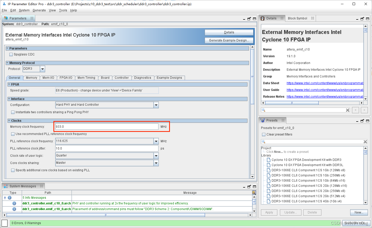Click the Details button in the IP header

tap(229, 32)
